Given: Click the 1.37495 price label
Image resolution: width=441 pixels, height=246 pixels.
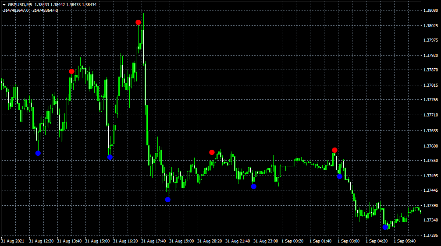Looking at the screenshot, I should [x=430, y=176].
